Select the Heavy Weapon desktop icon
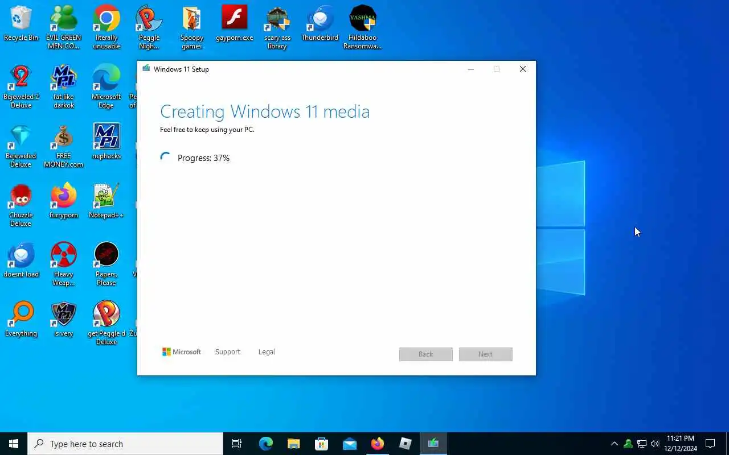 point(63,264)
